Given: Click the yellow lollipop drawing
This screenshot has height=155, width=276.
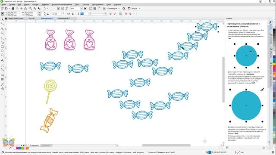Looking at the screenshot, I should [x=50, y=92].
